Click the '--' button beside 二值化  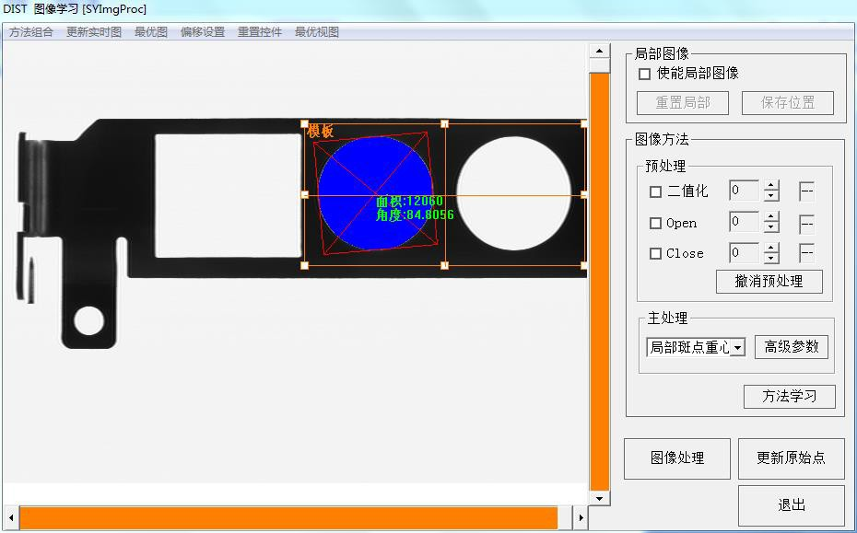point(806,191)
